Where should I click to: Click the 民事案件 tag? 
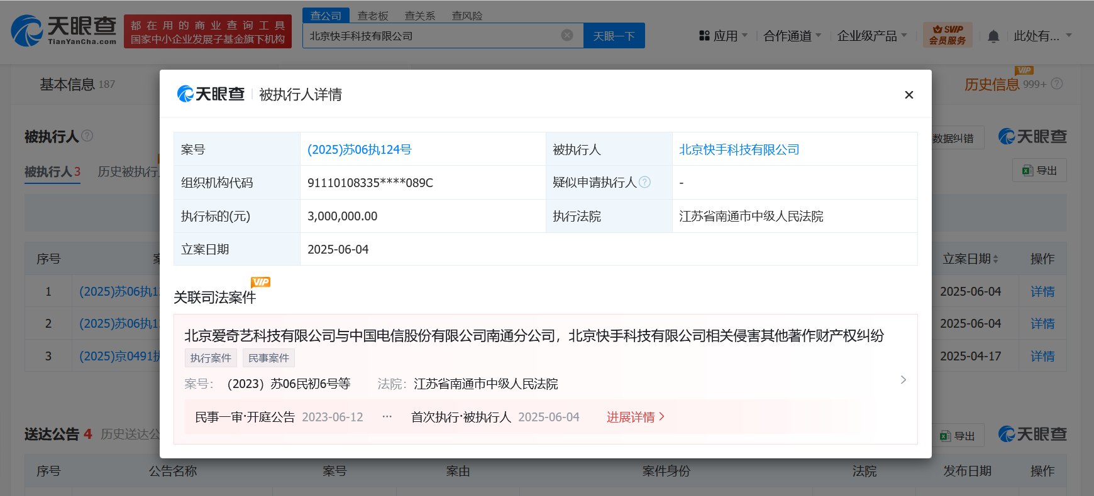click(268, 358)
